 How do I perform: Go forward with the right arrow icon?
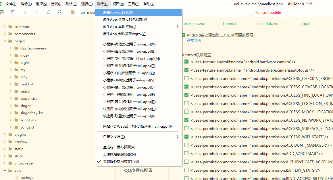click(x=37, y=12)
